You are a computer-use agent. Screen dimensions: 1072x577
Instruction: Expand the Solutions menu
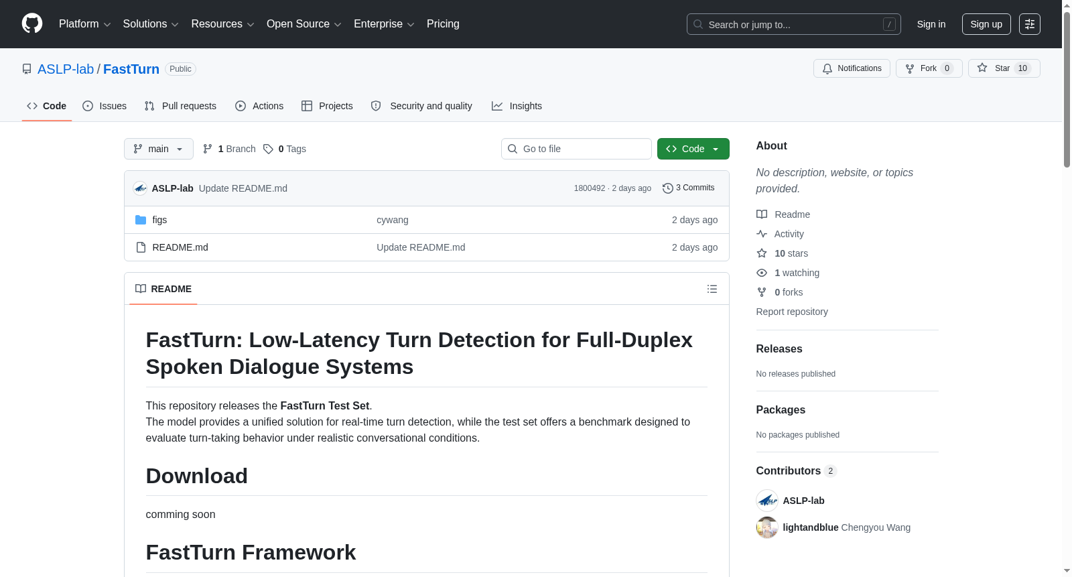(151, 24)
